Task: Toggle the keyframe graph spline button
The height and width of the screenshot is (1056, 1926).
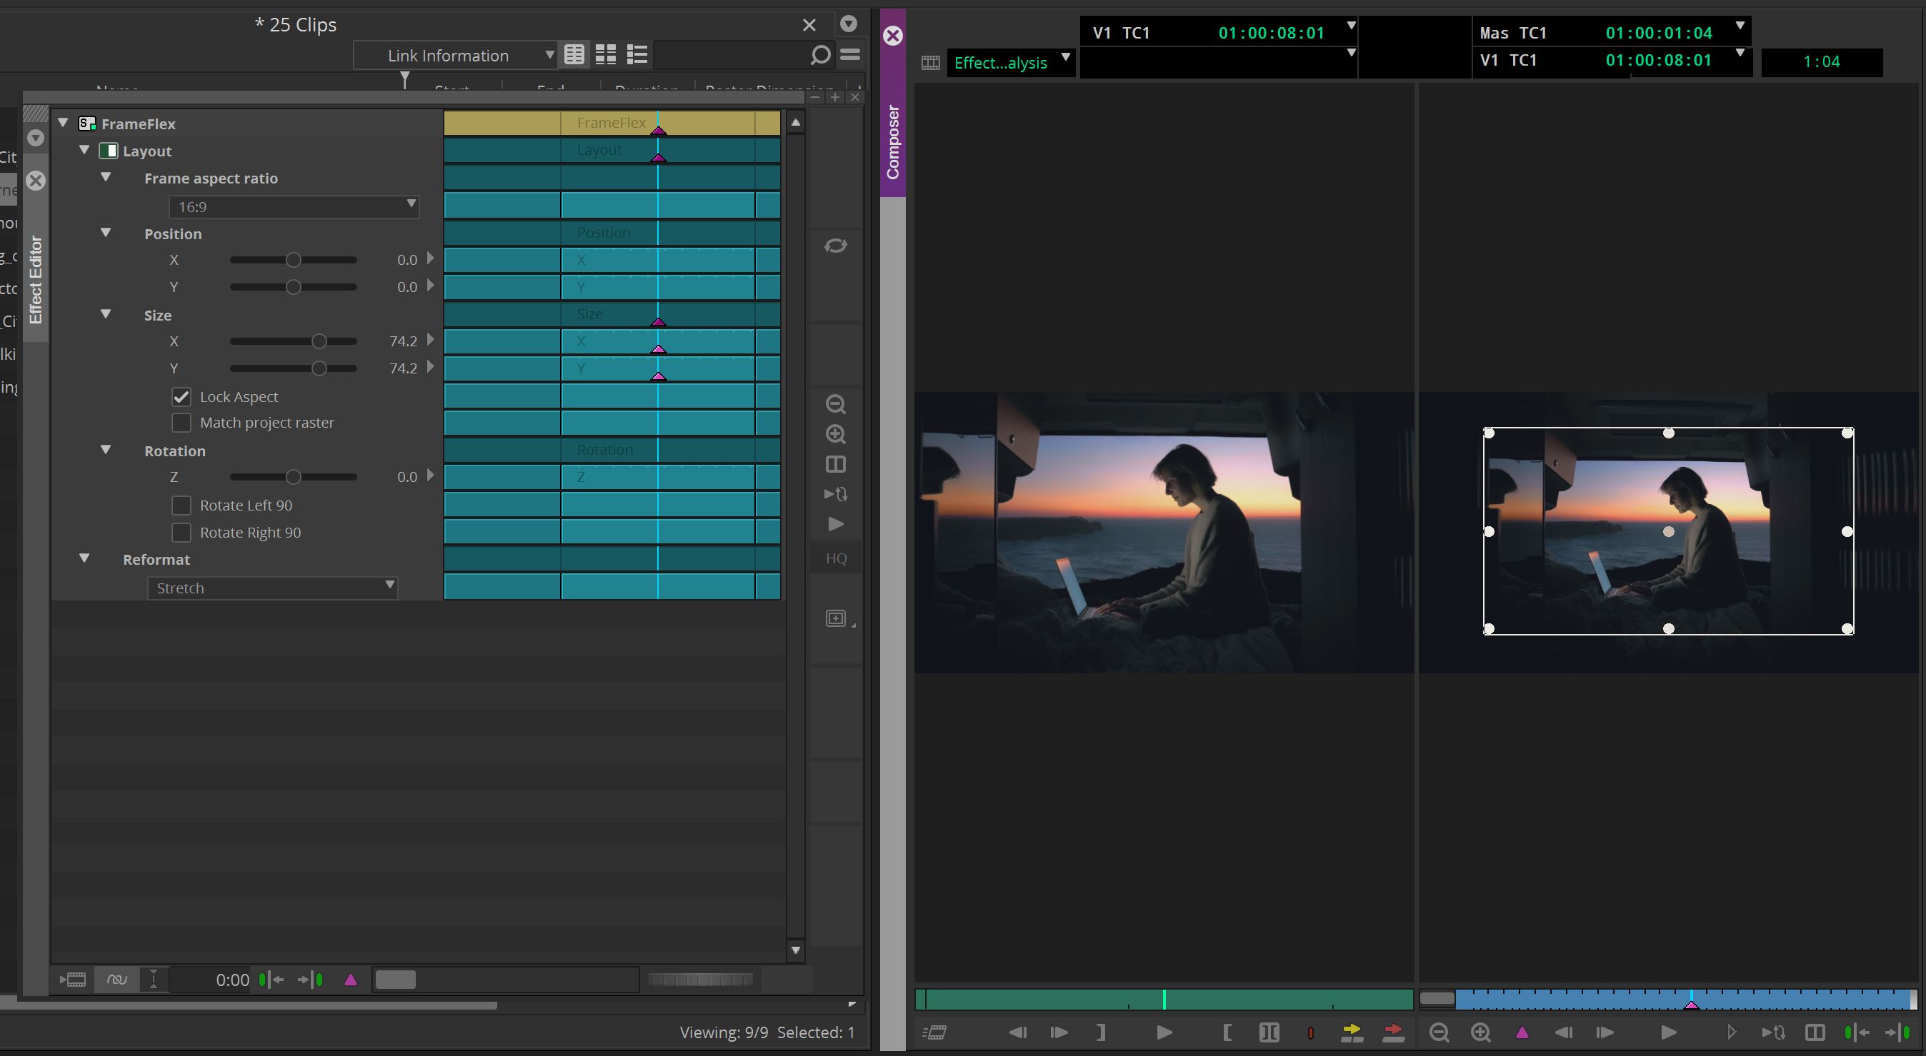Action: point(116,980)
